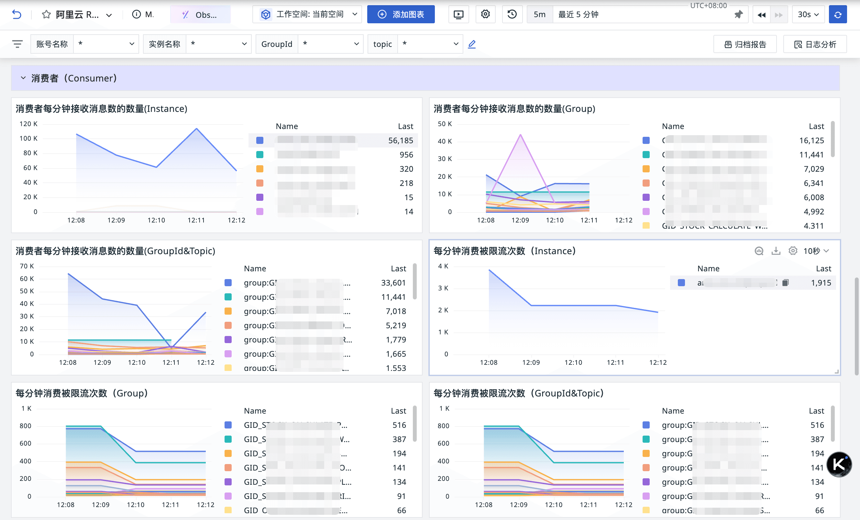Click the purple swatch for 33,601 series

(228, 283)
